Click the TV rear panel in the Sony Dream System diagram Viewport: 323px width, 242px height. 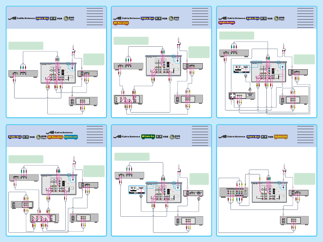tap(269, 192)
